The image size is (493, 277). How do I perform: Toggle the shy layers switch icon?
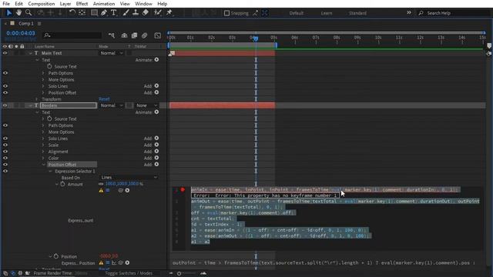coord(125,35)
